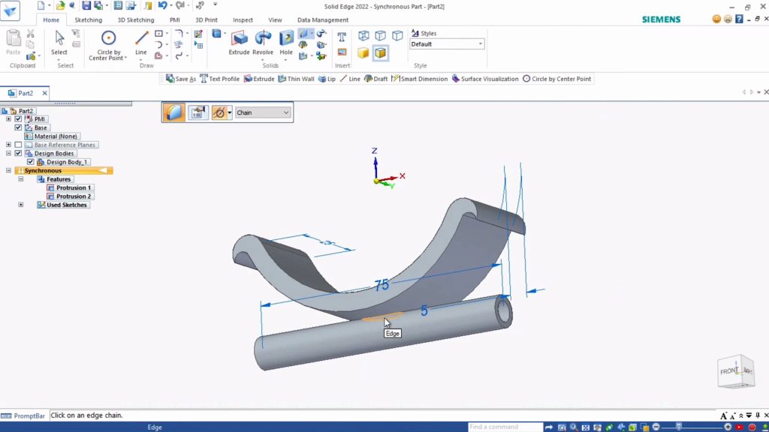The height and width of the screenshot is (432, 769).
Task: Toggle the Base checkbox in PathFinder
Action: pyautogui.click(x=18, y=127)
